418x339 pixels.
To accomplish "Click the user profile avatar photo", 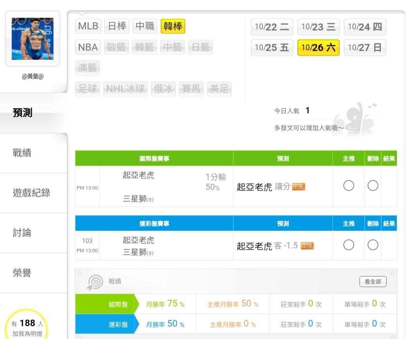I will click(x=33, y=39).
